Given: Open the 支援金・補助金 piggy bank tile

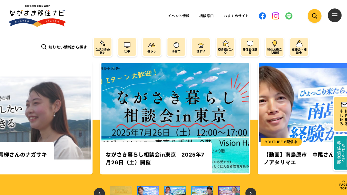Looking at the screenshot, I should click(x=299, y=47).
